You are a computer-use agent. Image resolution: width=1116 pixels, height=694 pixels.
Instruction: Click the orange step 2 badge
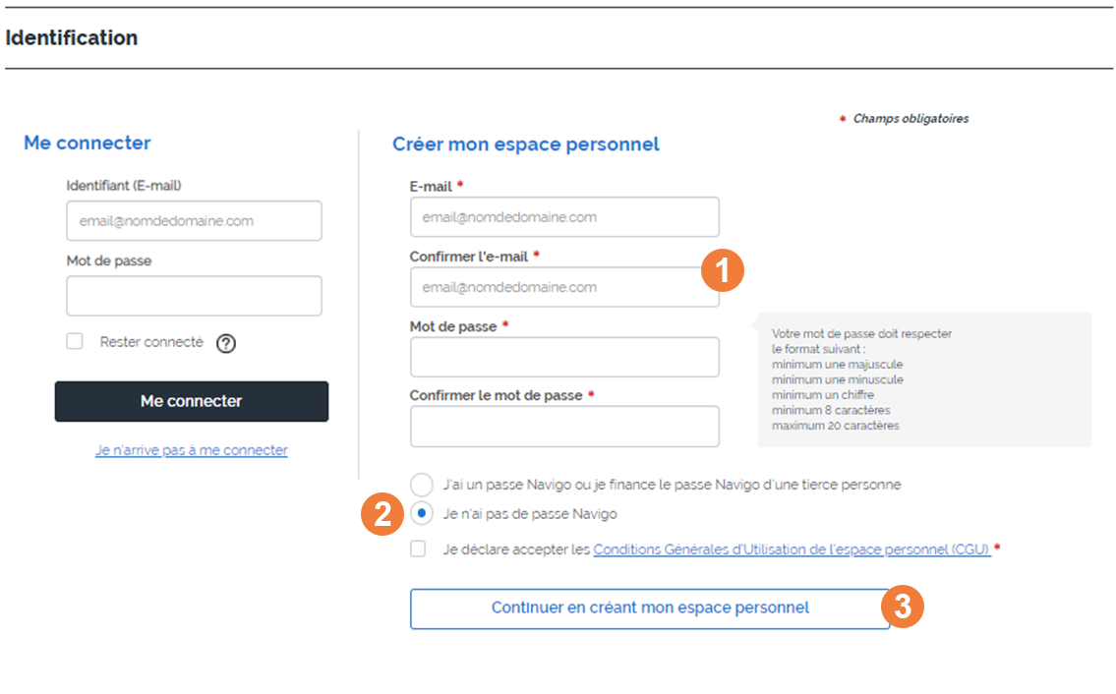(382, 514)
